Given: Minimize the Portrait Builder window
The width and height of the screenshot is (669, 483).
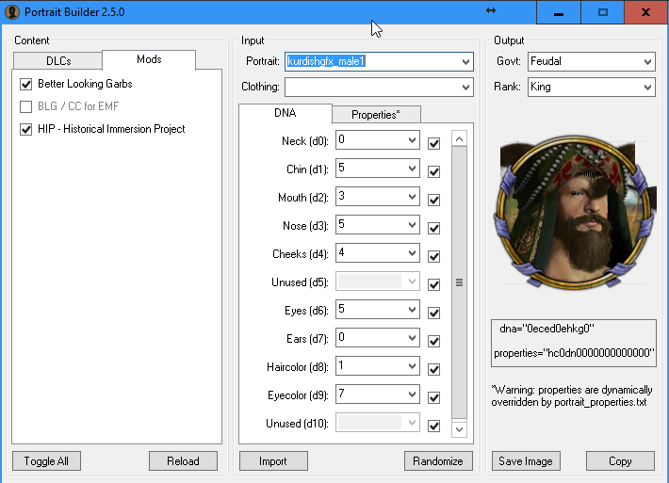Looking at the screenshot, I should click(x=559, y=12).
